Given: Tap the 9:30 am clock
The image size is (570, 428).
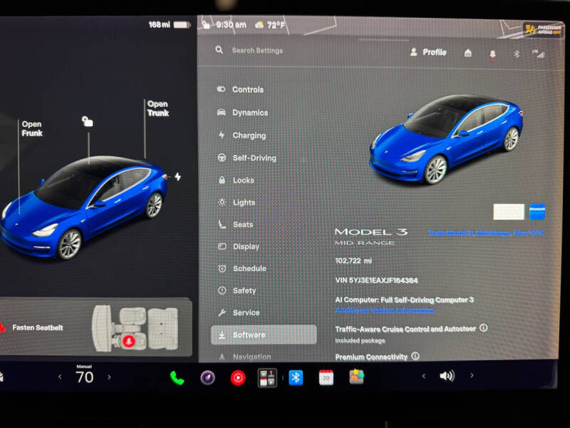Looking at the screenshot, I should [x=231, y=25].
